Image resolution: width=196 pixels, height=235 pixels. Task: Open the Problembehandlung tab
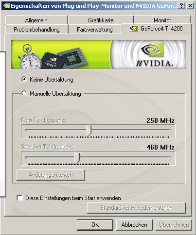pos(36,30)
